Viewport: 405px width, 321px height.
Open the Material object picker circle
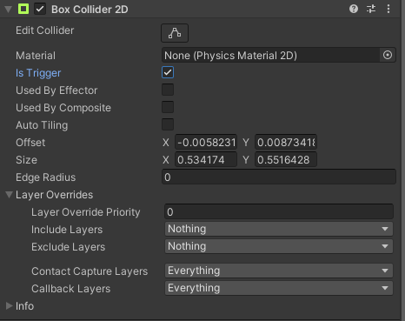(388, 55)
